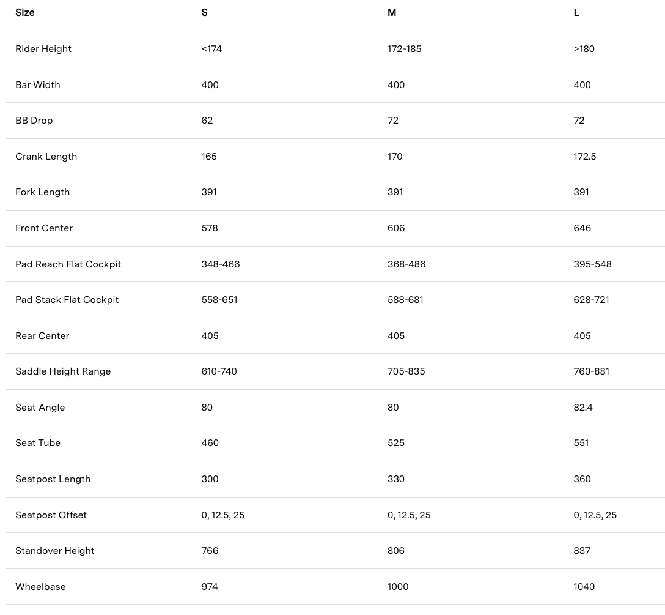Click the Size column header
The image size is (665, 615).
[x=25, y=13]
